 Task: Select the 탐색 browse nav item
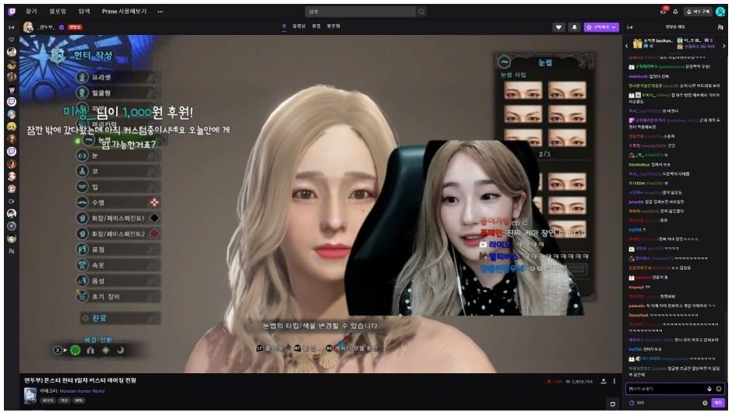click(84, 12)
